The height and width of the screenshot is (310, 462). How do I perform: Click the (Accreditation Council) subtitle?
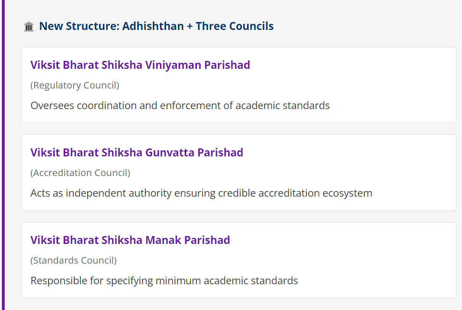pyautogui.click(x=80, y=173)
